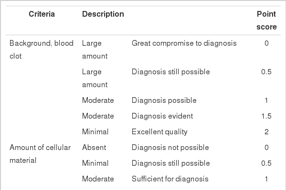Click the point score 1.5 cell
Screen dimensions: 286x190
click(266, 116)
